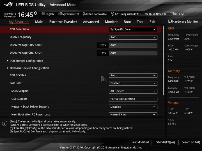
Task: Open the Extreme Tweaker tab
Action: click(63, 22)
